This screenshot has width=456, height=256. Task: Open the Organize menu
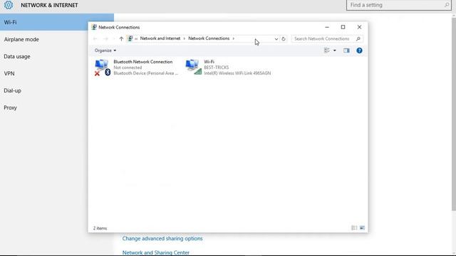[x=105, y=50]
